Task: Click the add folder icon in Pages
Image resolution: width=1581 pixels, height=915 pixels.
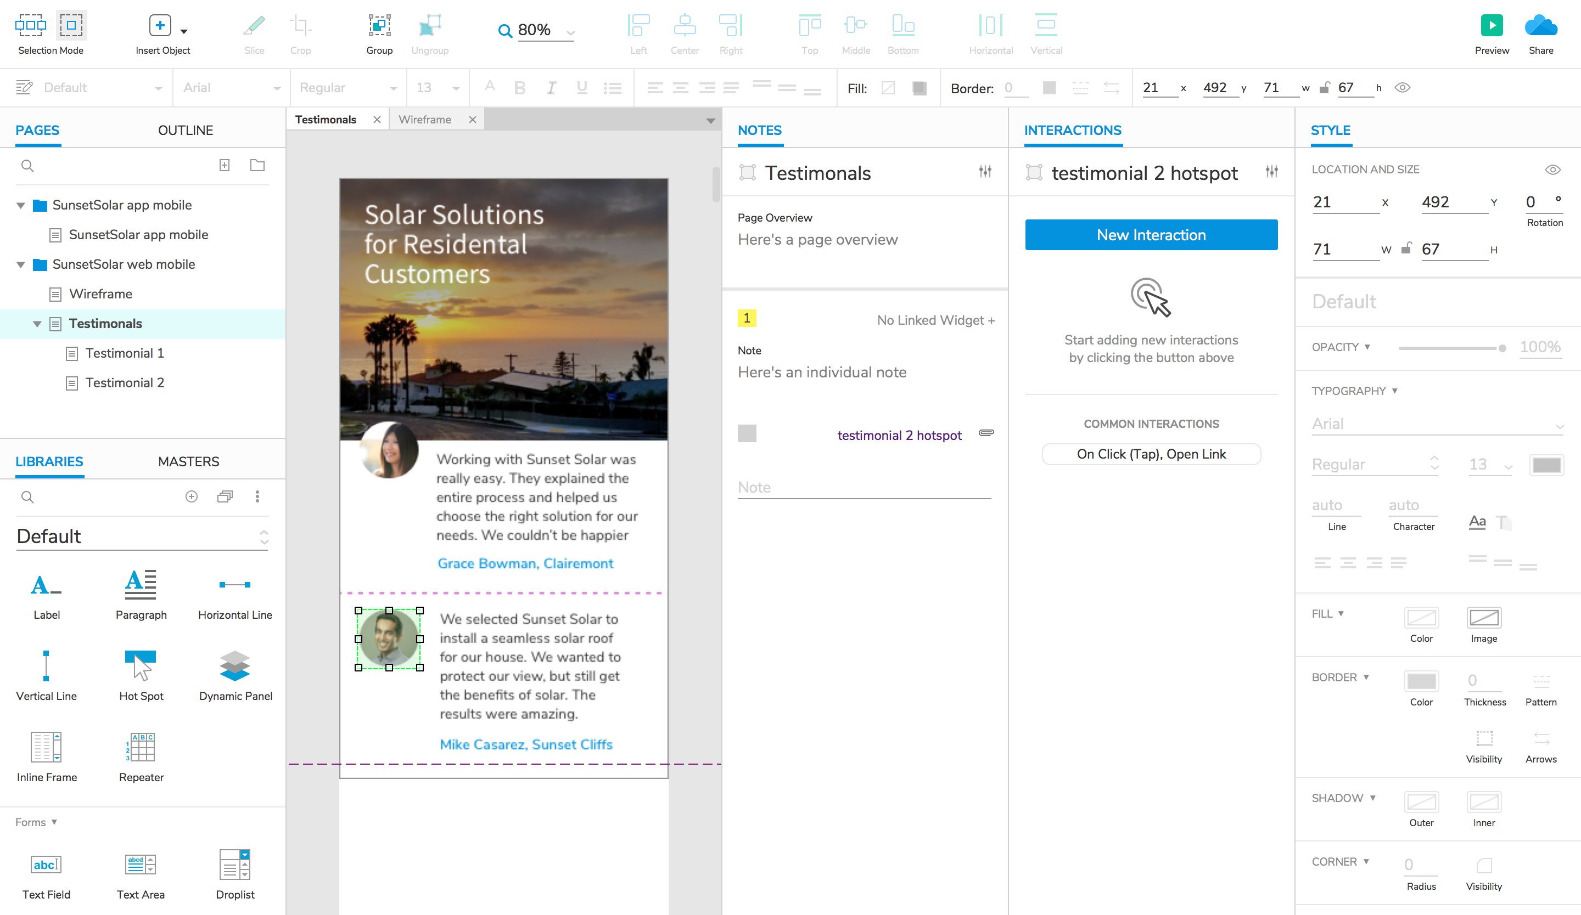Action: click(257, 166)
